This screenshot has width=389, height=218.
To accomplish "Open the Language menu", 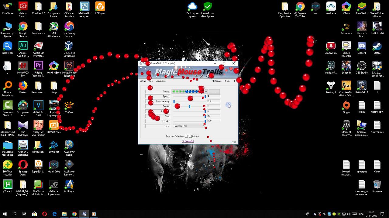I will [160, 81].
